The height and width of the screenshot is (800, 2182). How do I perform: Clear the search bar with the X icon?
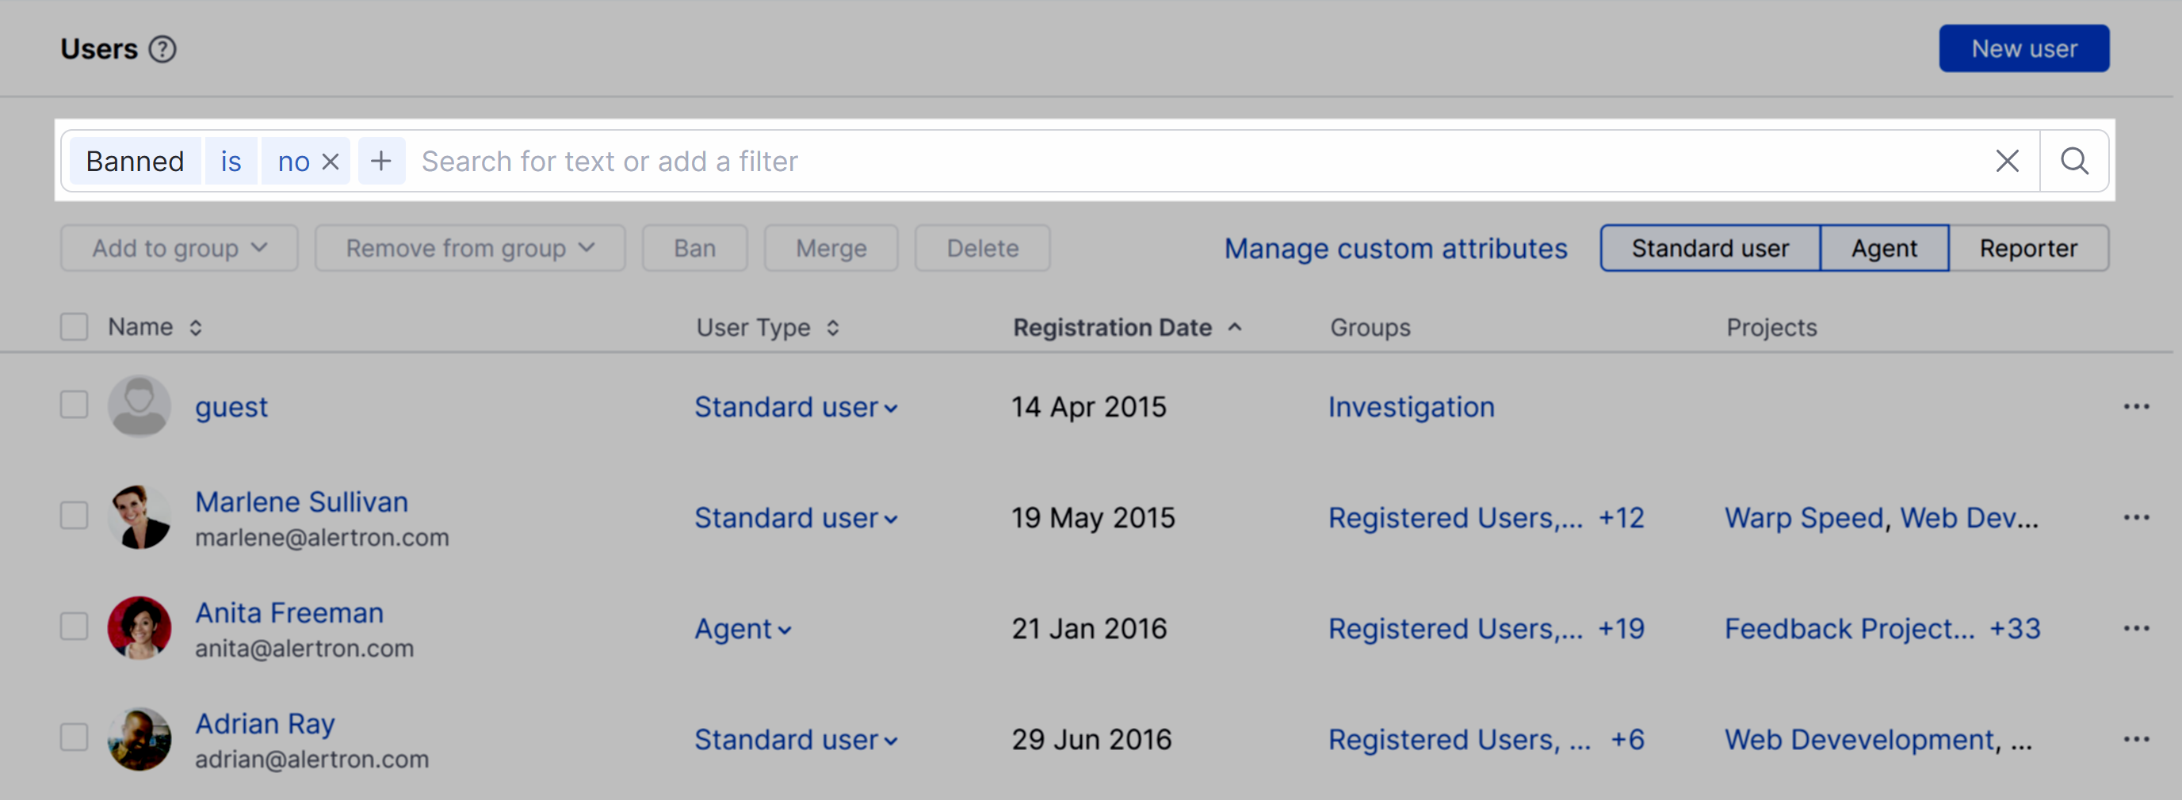point(2007,160)
